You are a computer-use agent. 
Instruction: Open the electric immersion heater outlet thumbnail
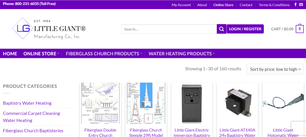tap(192, 103)
